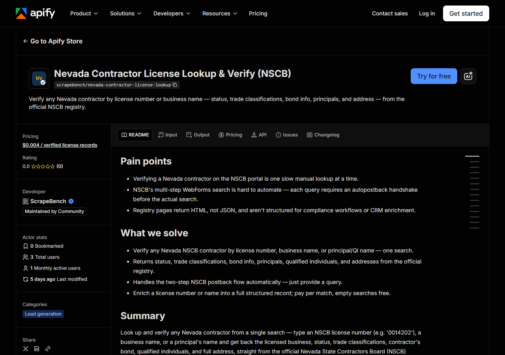The image size is (505, 355).
Task: Click the back arrow beside Go to Apify Store
Action: [26, 41]
